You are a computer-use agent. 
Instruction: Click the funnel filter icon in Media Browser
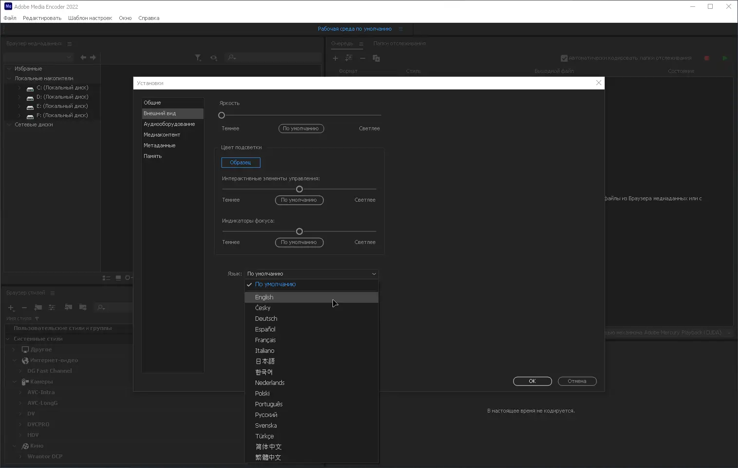click(198, 58)
